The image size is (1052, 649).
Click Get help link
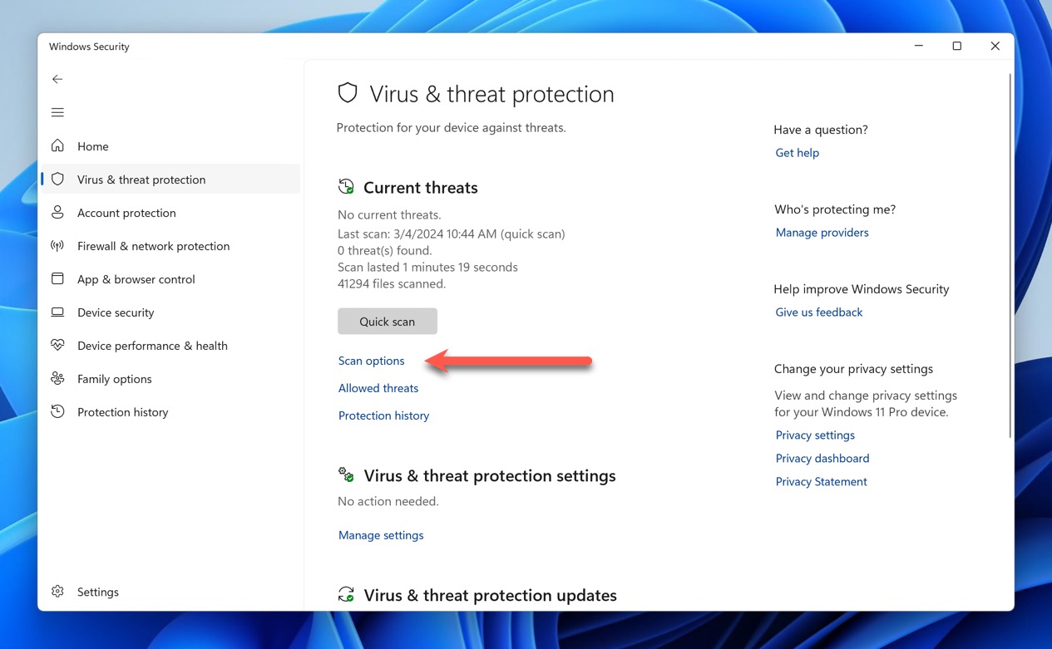click(798, 153)
